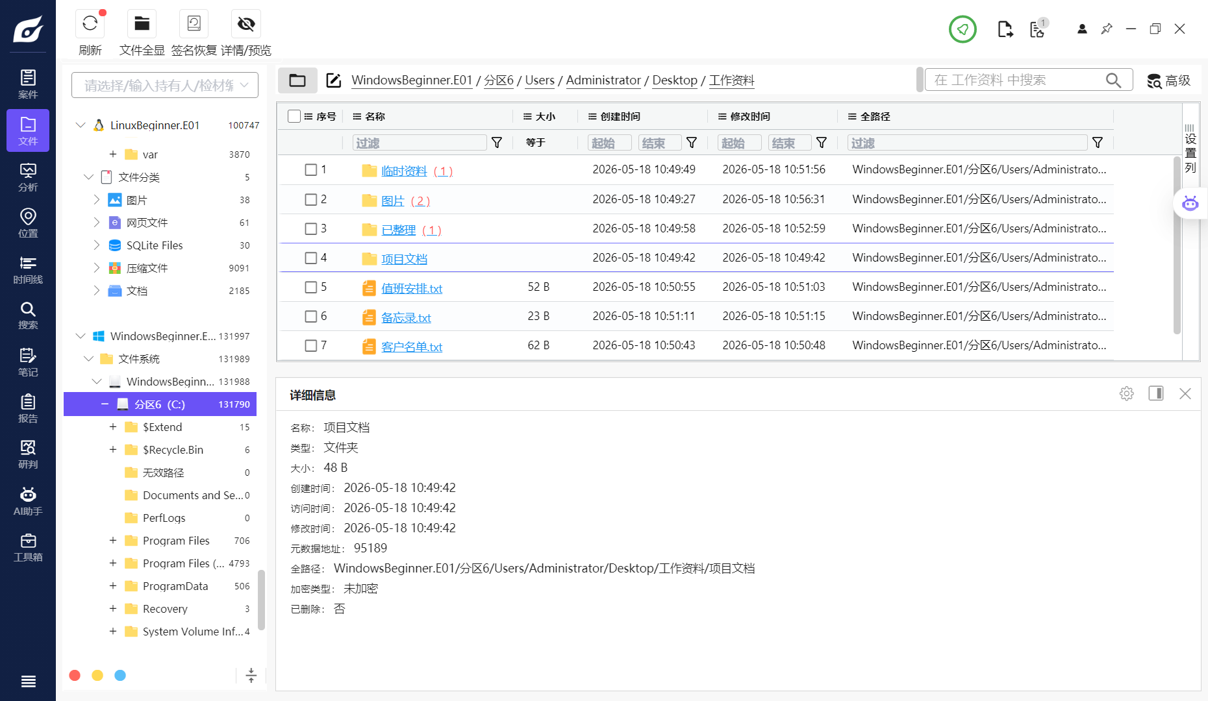Click the hamburger menu at sidebar bottom
The image size is (1208, 701).
point(28,681)
